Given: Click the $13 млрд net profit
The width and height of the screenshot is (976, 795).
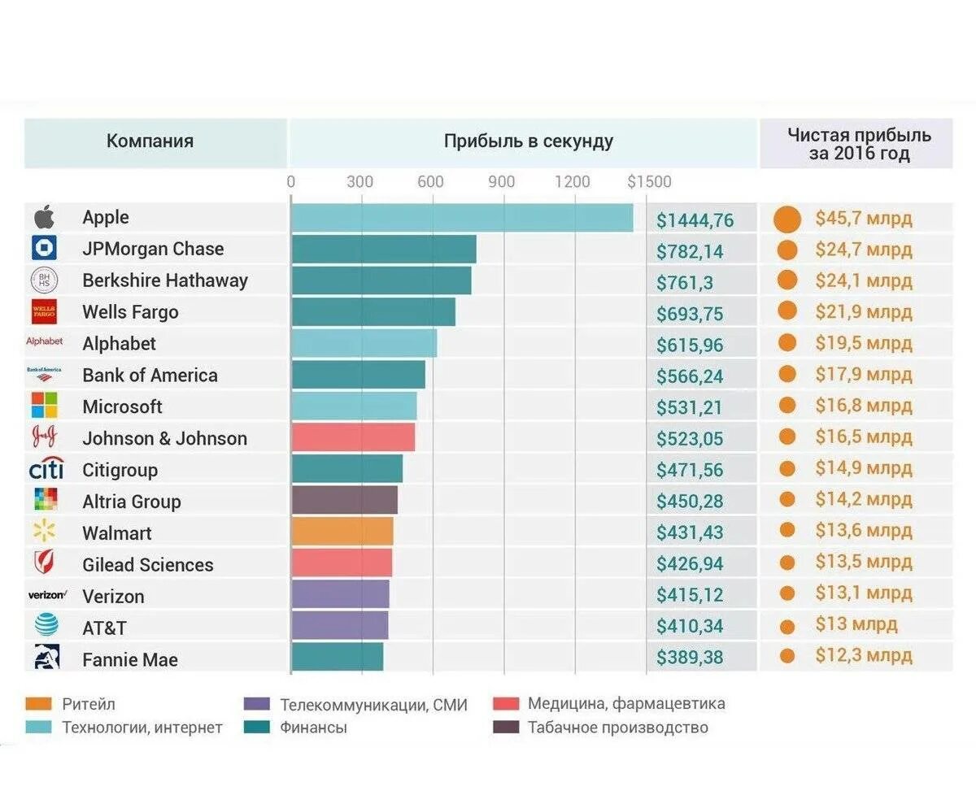Looking at the screenshot, I should click(x=856, y=624).
